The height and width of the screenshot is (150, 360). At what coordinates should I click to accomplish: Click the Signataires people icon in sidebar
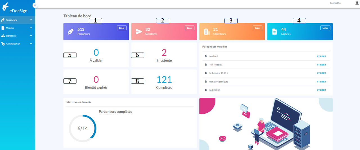pyautogui.click(x=3, y=36)
